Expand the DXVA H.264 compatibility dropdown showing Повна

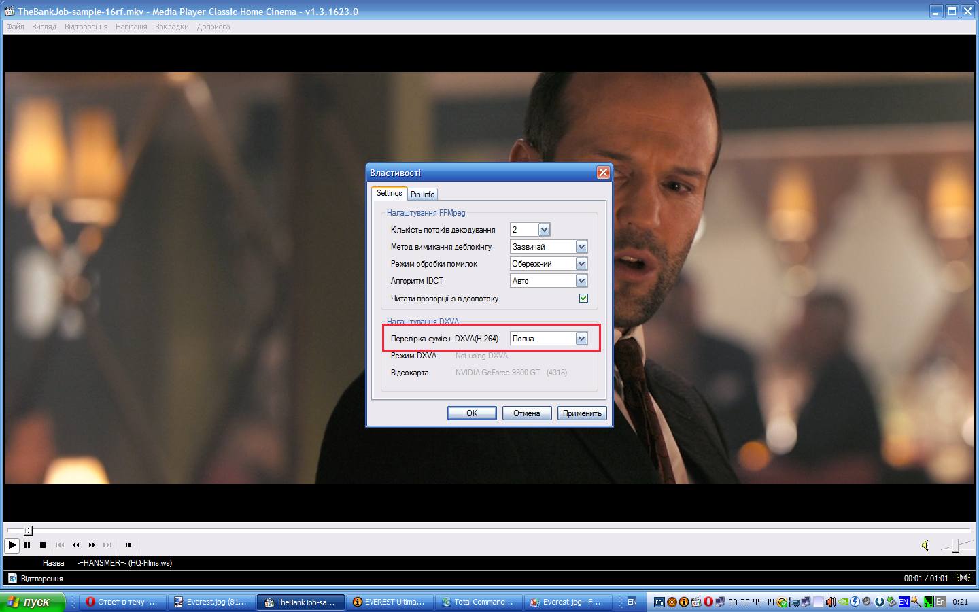click(581, 339)
